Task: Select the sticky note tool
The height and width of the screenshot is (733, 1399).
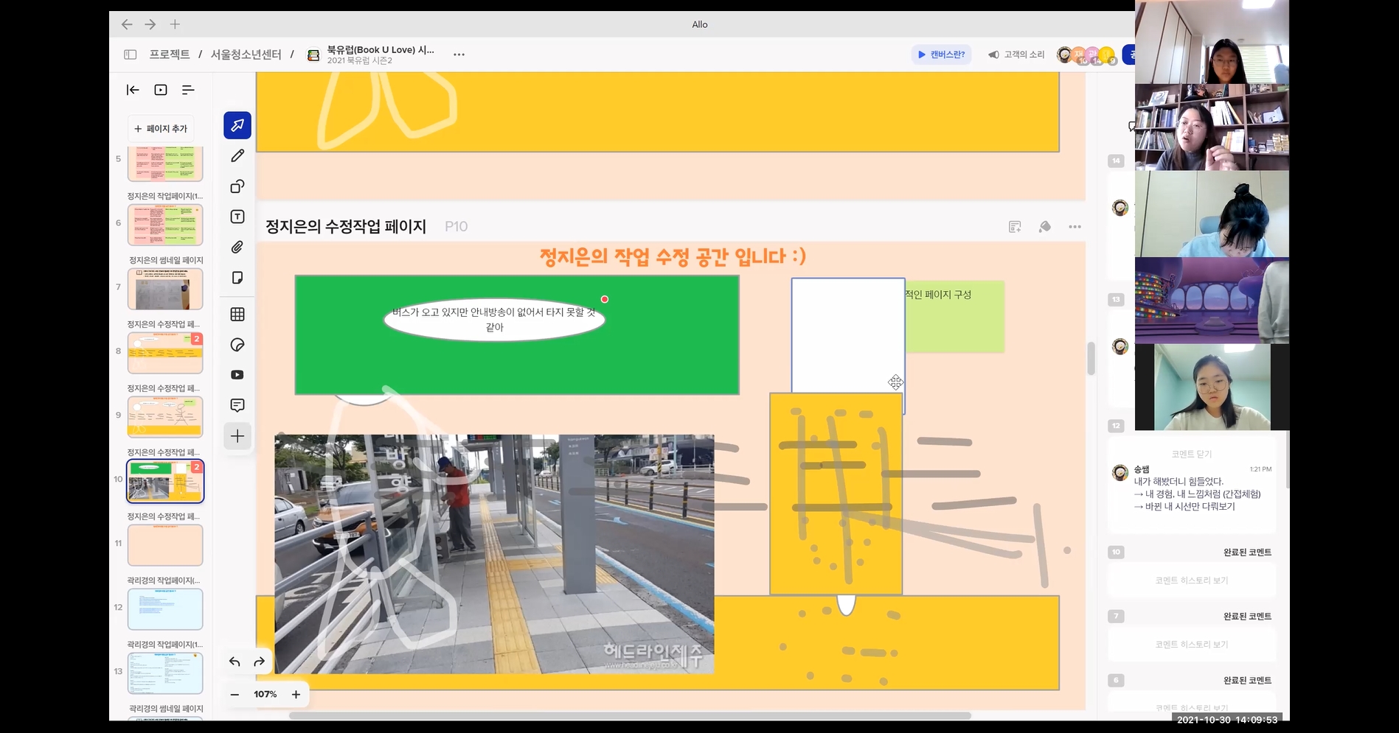Action: (x=237, y=278)
